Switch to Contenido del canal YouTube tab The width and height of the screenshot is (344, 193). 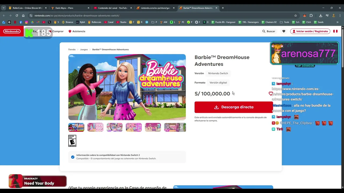click(x=112, y=8)
